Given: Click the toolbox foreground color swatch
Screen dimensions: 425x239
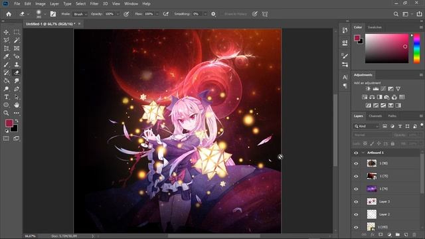Looking at the screenshot, I should pyautogui.click(x=9, y=123).
